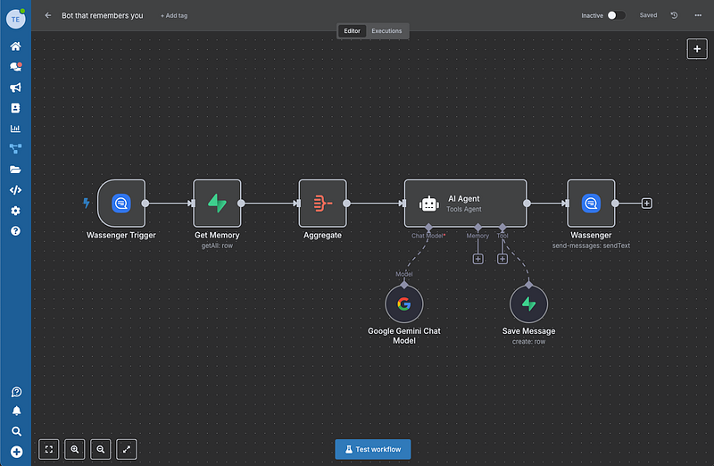Image resolution: width=714 pixels, height=466 pixels.
Task: Select the Google Gemini Chat Model node
Action: 404,304
